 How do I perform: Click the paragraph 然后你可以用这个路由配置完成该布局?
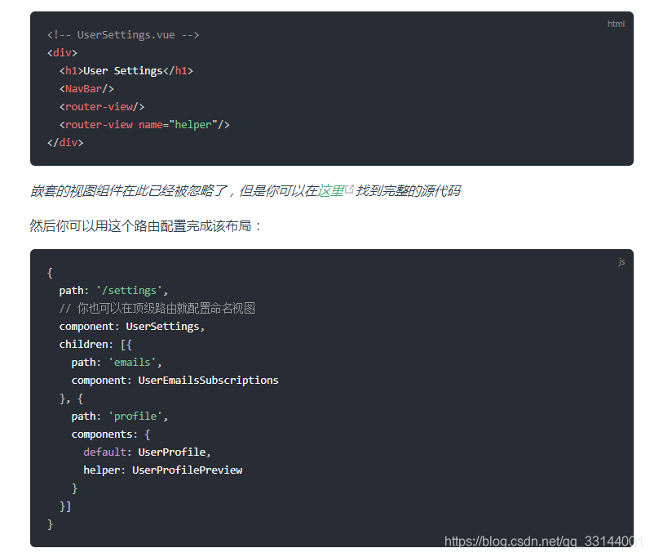[x=145, y=225]
